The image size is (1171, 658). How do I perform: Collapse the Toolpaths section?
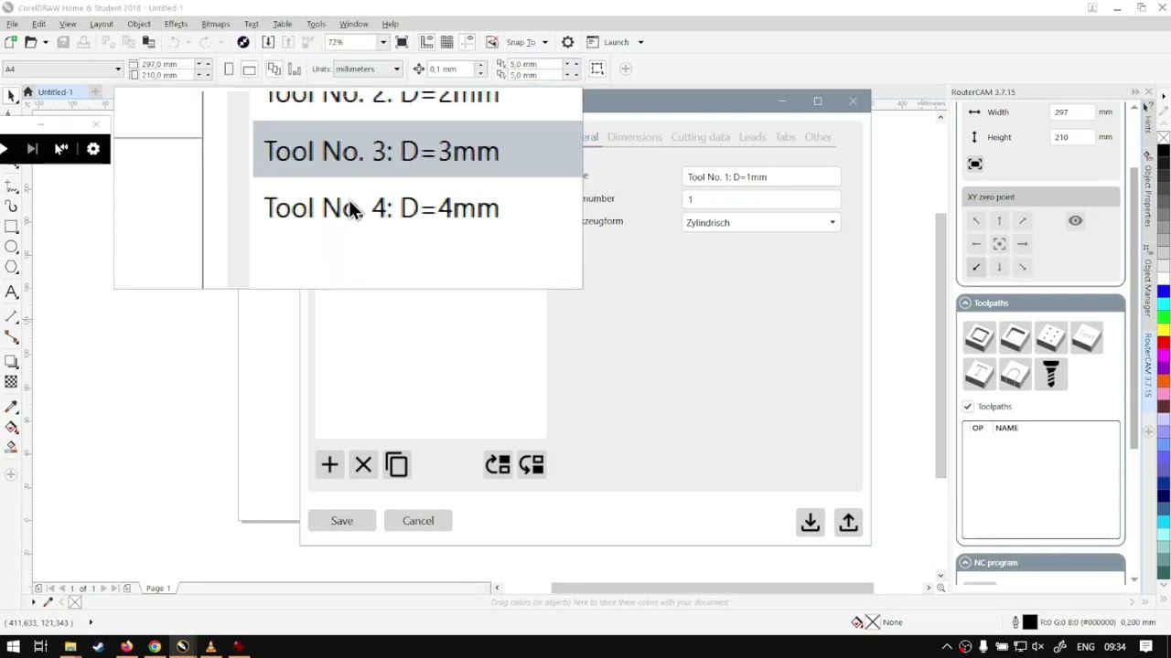(965, 302)
